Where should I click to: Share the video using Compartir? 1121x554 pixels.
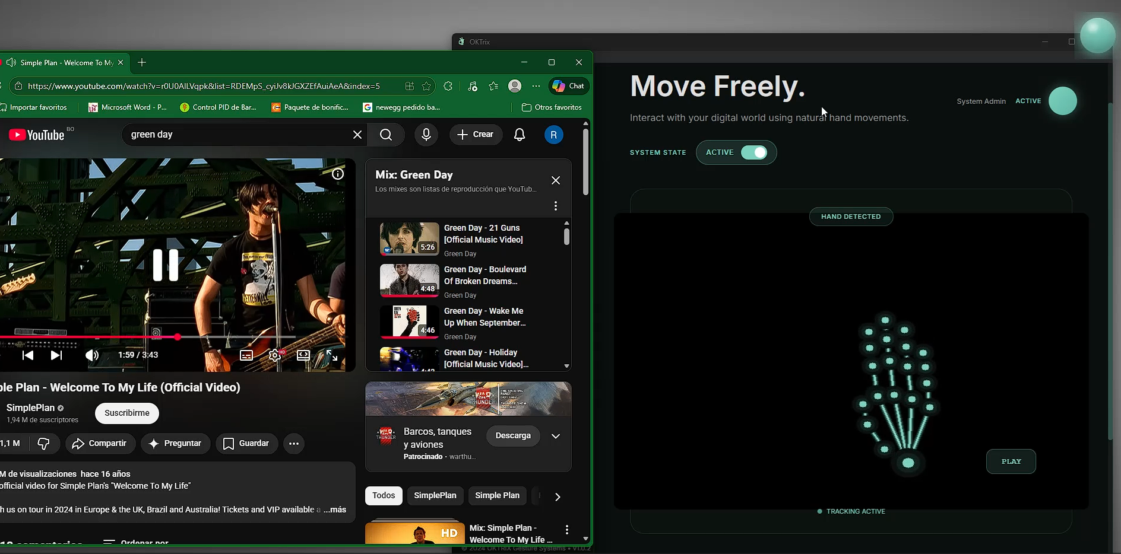pos(100,444)
